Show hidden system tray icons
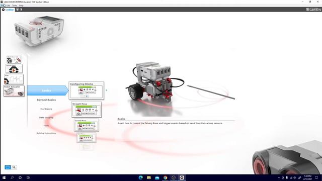This screenshot has height=181, width=322. click(279, 178)
